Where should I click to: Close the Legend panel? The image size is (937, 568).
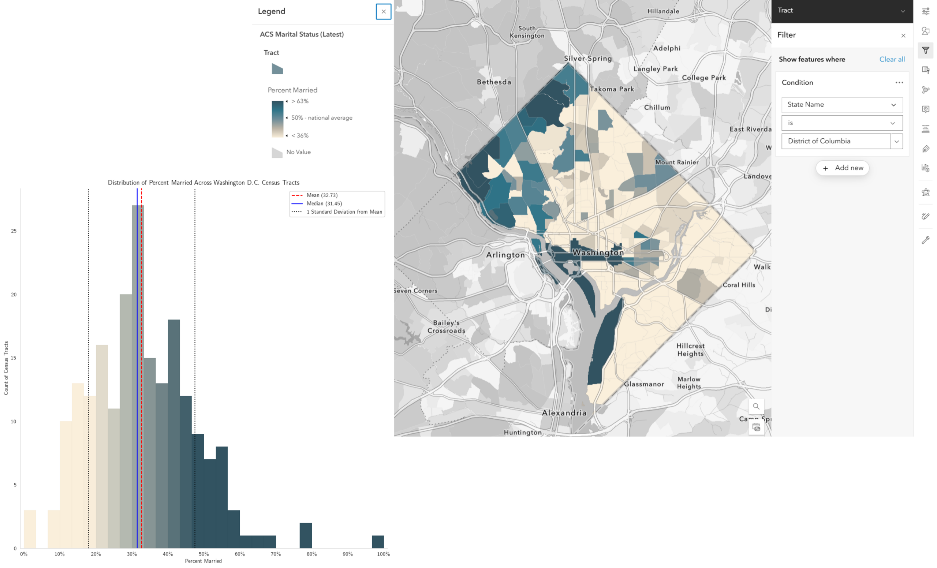(x=383, y=11)
